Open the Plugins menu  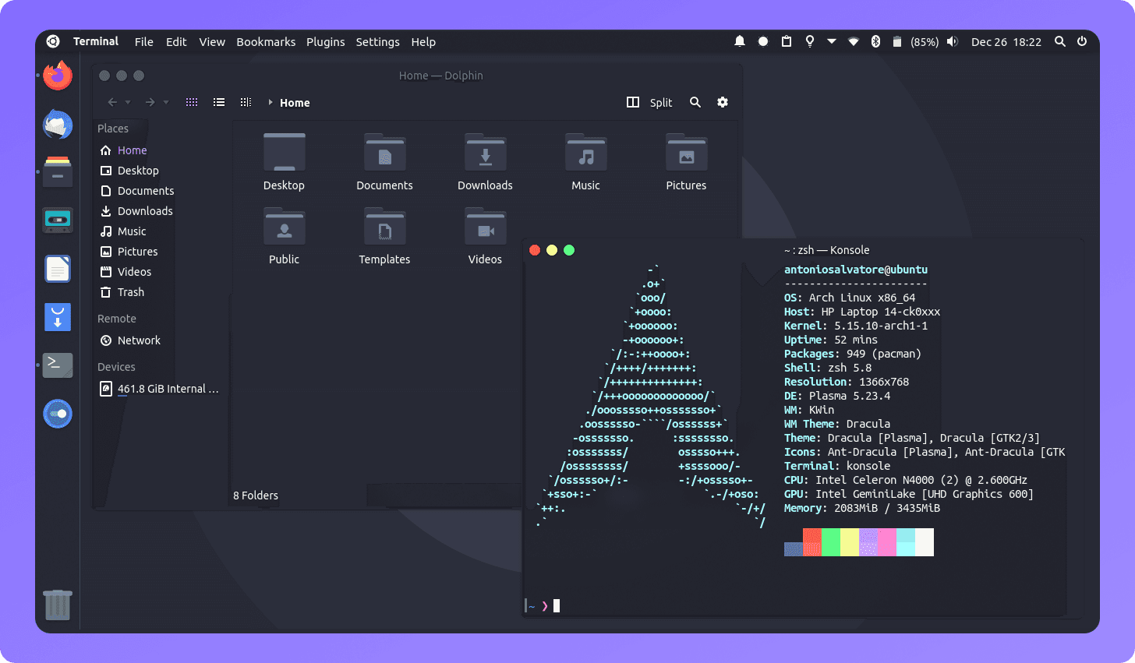pos(325,42)
